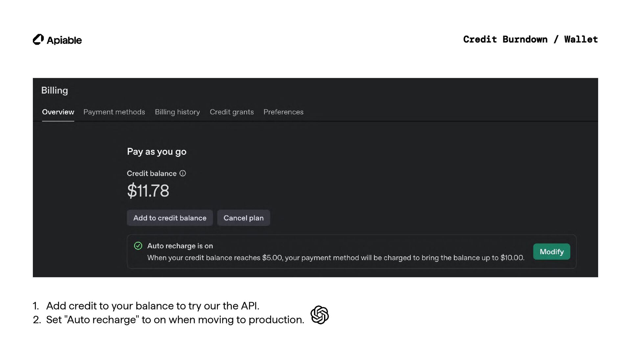This screenshot has height=355, width=631.
Task: Click the Credit Burndown / Wallet title
Action: click(x=530, y=39)
